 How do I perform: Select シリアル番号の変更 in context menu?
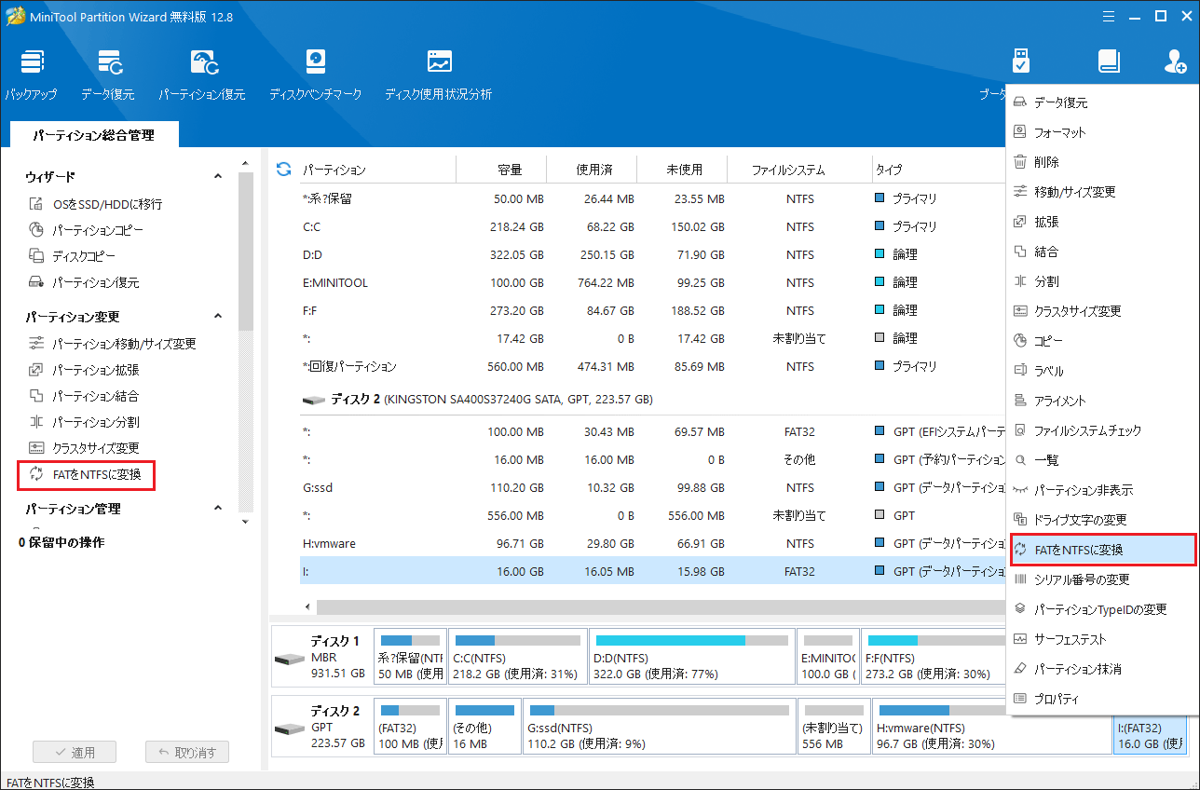click(1102, 579)
